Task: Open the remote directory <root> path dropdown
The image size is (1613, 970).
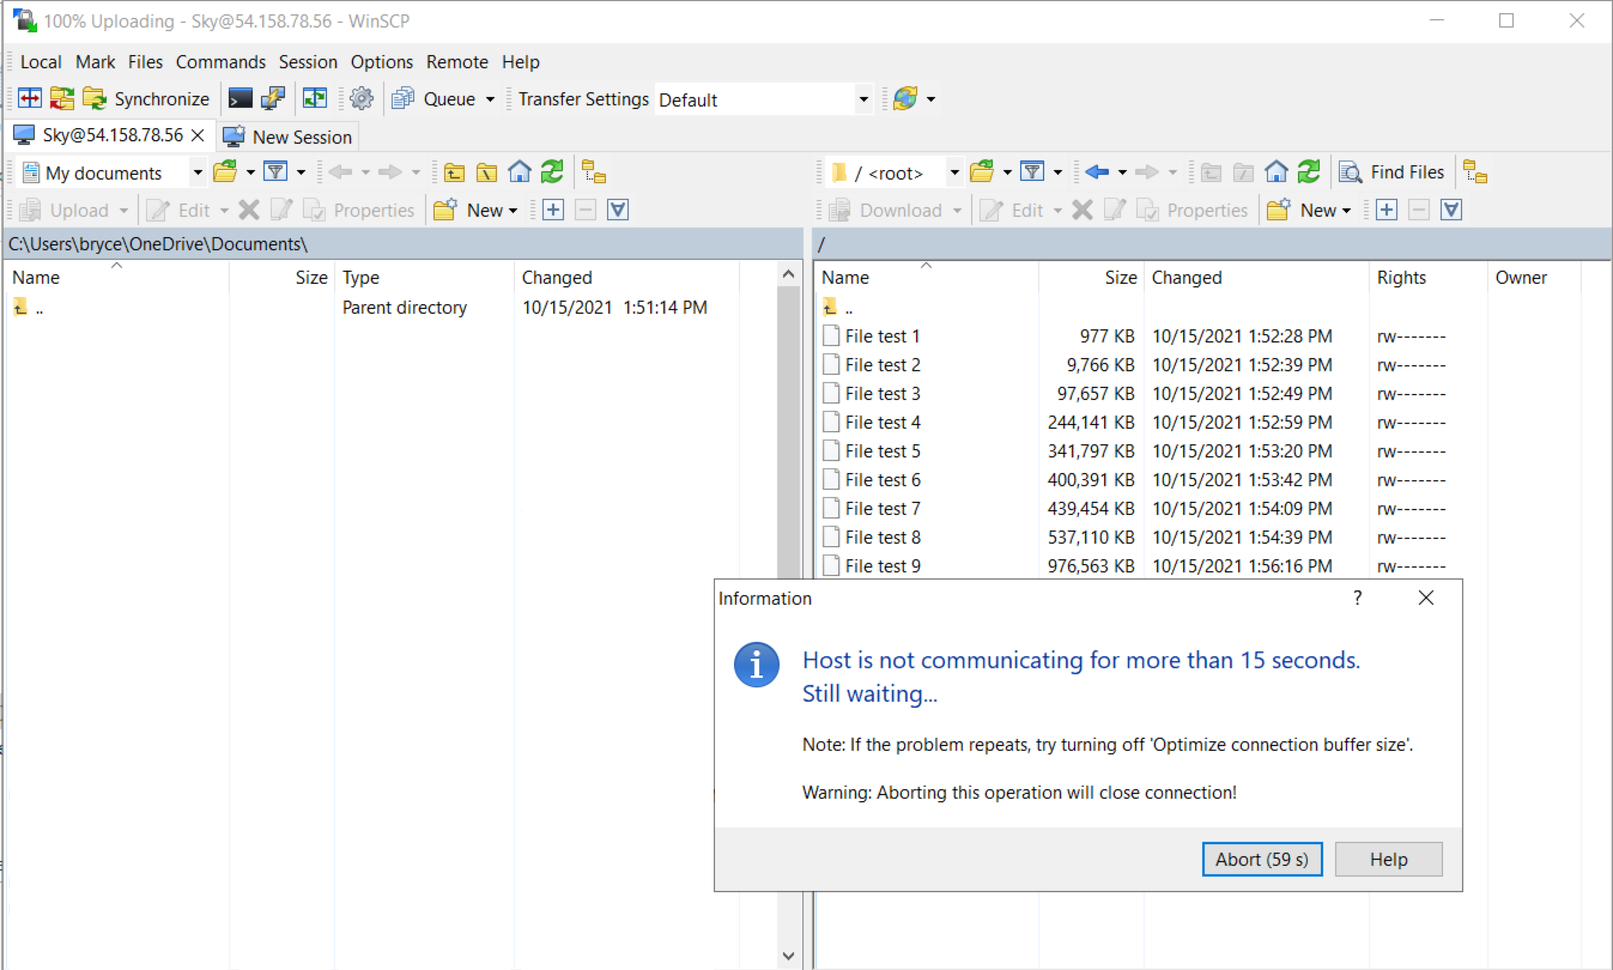Action: 954,172
